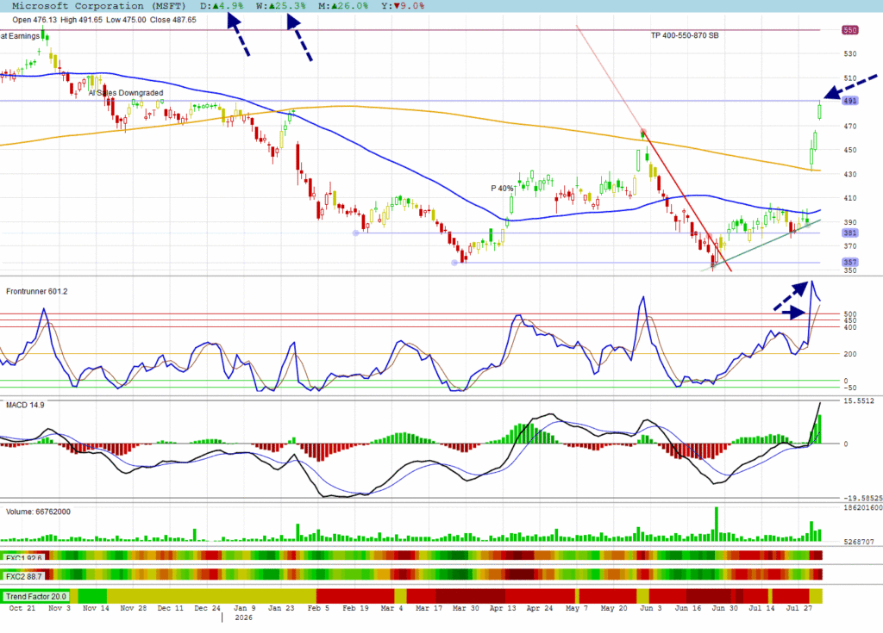Click the AI Sales Downgraded annotation

pyautogui.click(x=126, y=93)
